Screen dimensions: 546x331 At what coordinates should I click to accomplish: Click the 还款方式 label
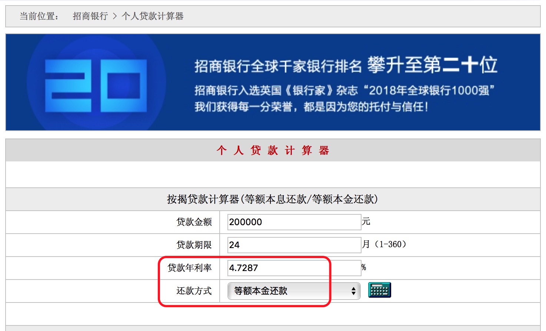(x=194, y=291)
